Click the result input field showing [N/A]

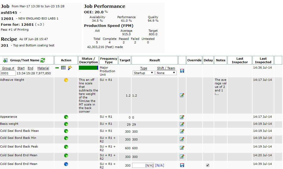pos(143,165)
